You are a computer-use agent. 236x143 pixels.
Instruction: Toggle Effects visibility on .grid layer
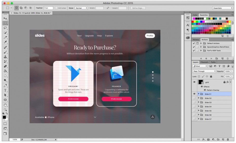coord(202,87)
